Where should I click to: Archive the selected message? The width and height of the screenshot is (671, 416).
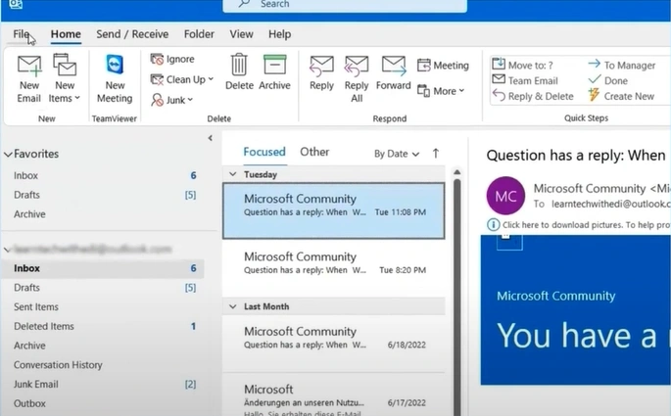tap(274, 71)
